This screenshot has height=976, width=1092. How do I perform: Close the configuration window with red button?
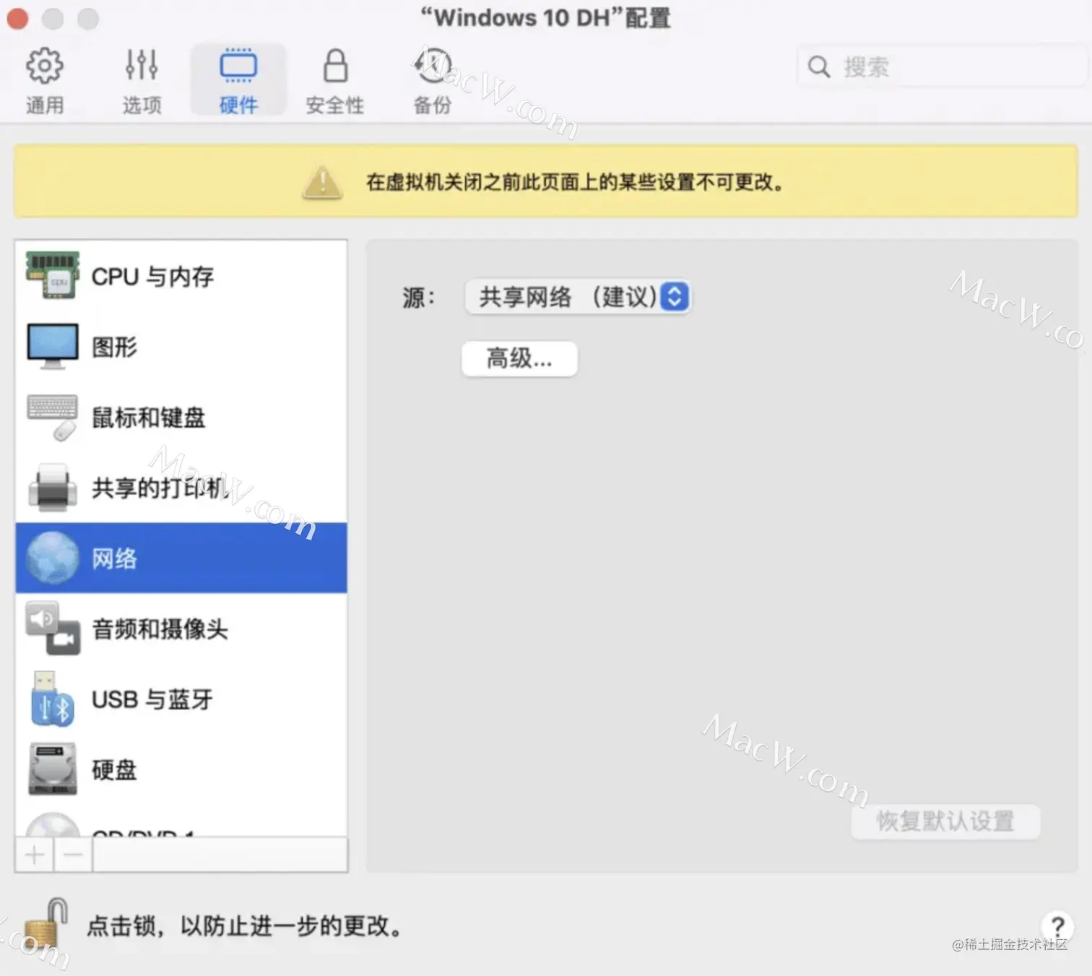[x=17, y=19]
